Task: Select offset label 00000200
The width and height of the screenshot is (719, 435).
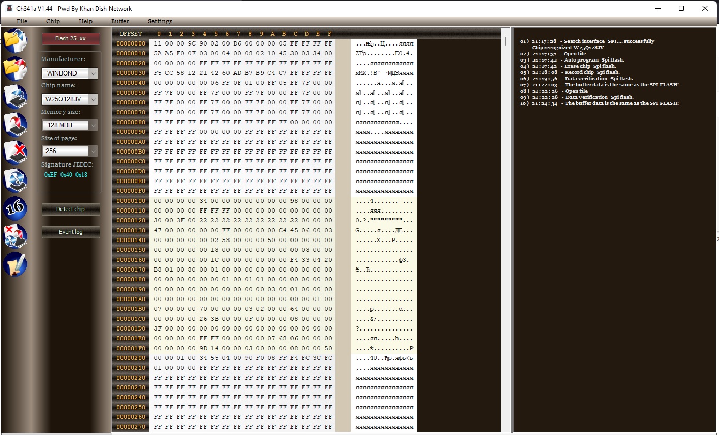Action: click(x=131, y=358)
